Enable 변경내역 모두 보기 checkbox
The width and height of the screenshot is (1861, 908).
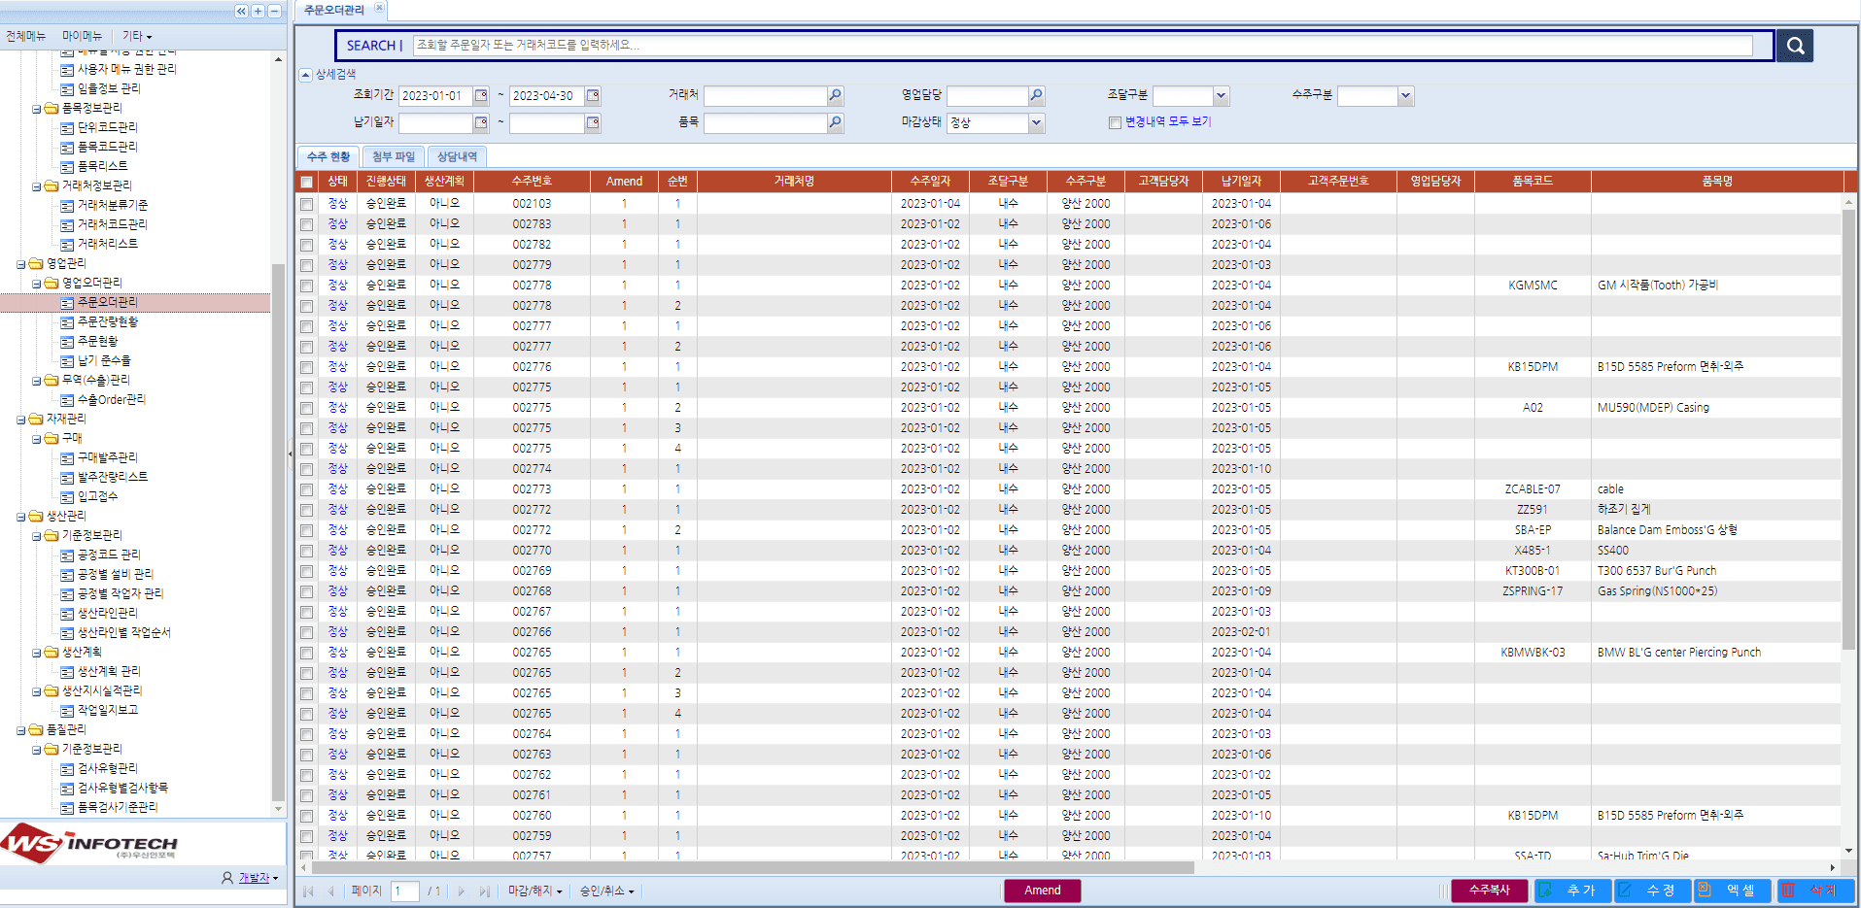pos(1115,122)
